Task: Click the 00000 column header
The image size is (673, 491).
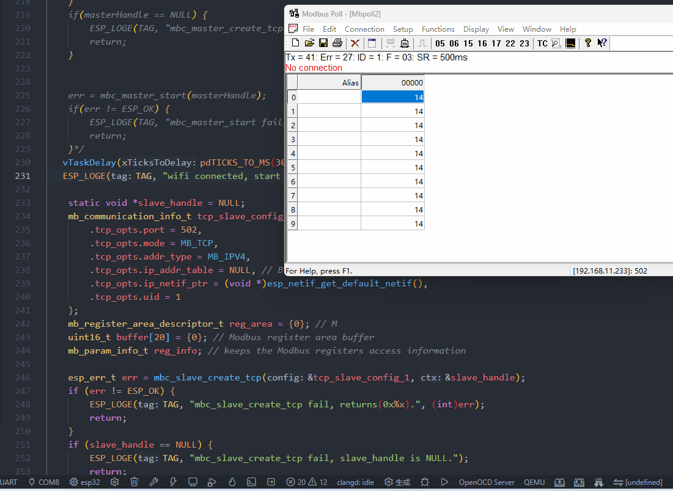Action: pos(392,83)
